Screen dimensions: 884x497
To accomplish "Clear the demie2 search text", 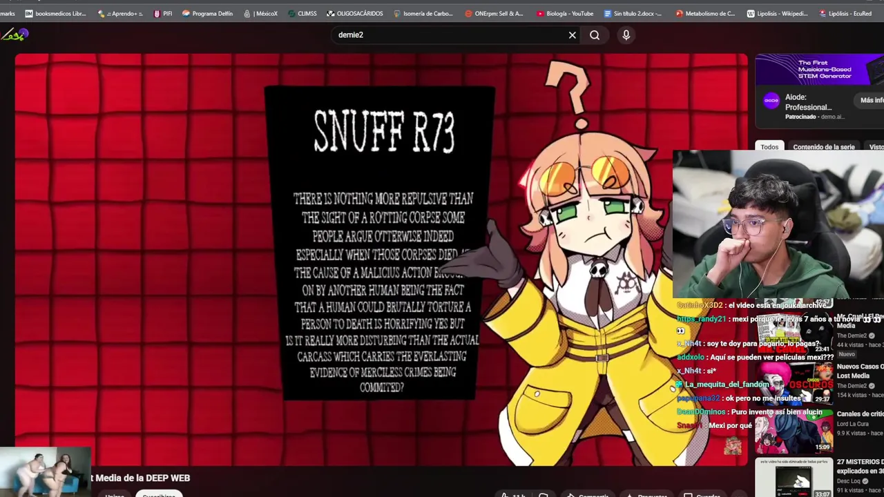I will [x=572, y=35].
